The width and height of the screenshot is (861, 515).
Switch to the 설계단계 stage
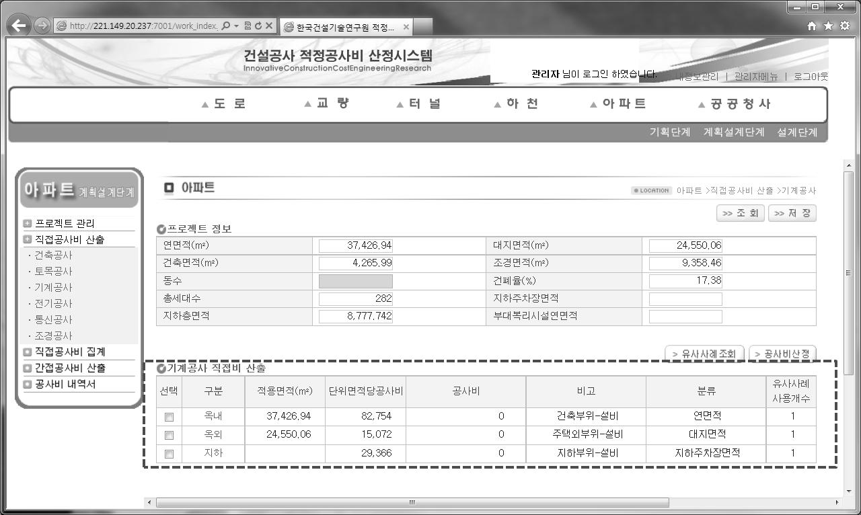797,132
